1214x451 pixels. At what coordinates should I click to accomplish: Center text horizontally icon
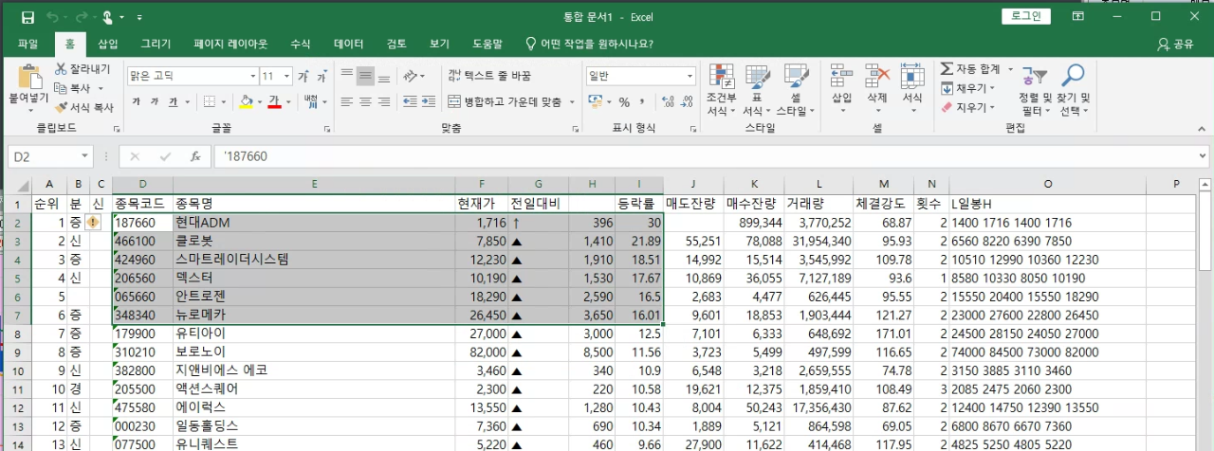click(365, 101)
